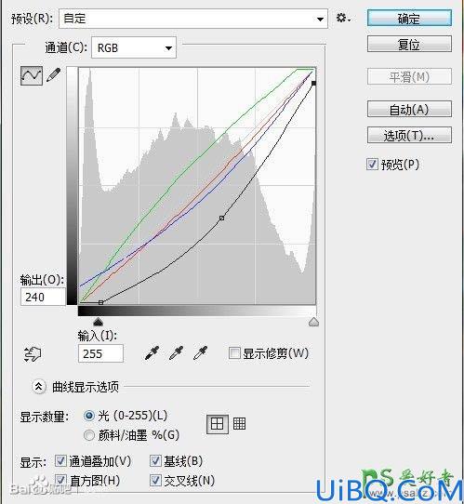Toggle the 预览(P) preview checkbox
The image size is (464, 504).
(372, 165)
